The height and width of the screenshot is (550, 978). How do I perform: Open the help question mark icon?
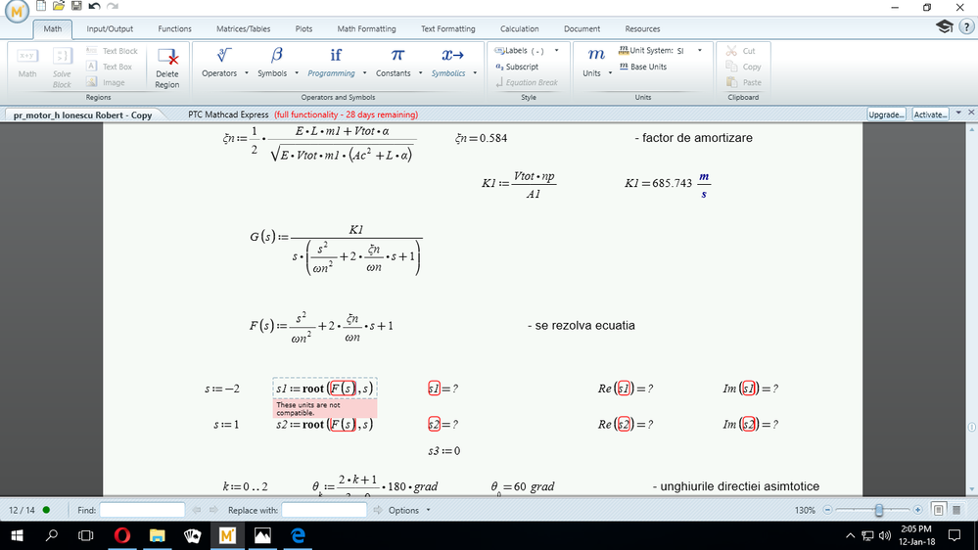[966, 27]
